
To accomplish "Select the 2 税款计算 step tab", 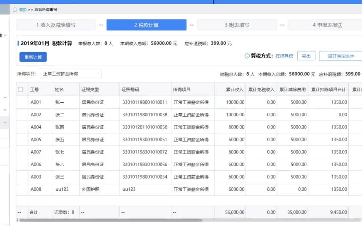I will tap(146, 25).
